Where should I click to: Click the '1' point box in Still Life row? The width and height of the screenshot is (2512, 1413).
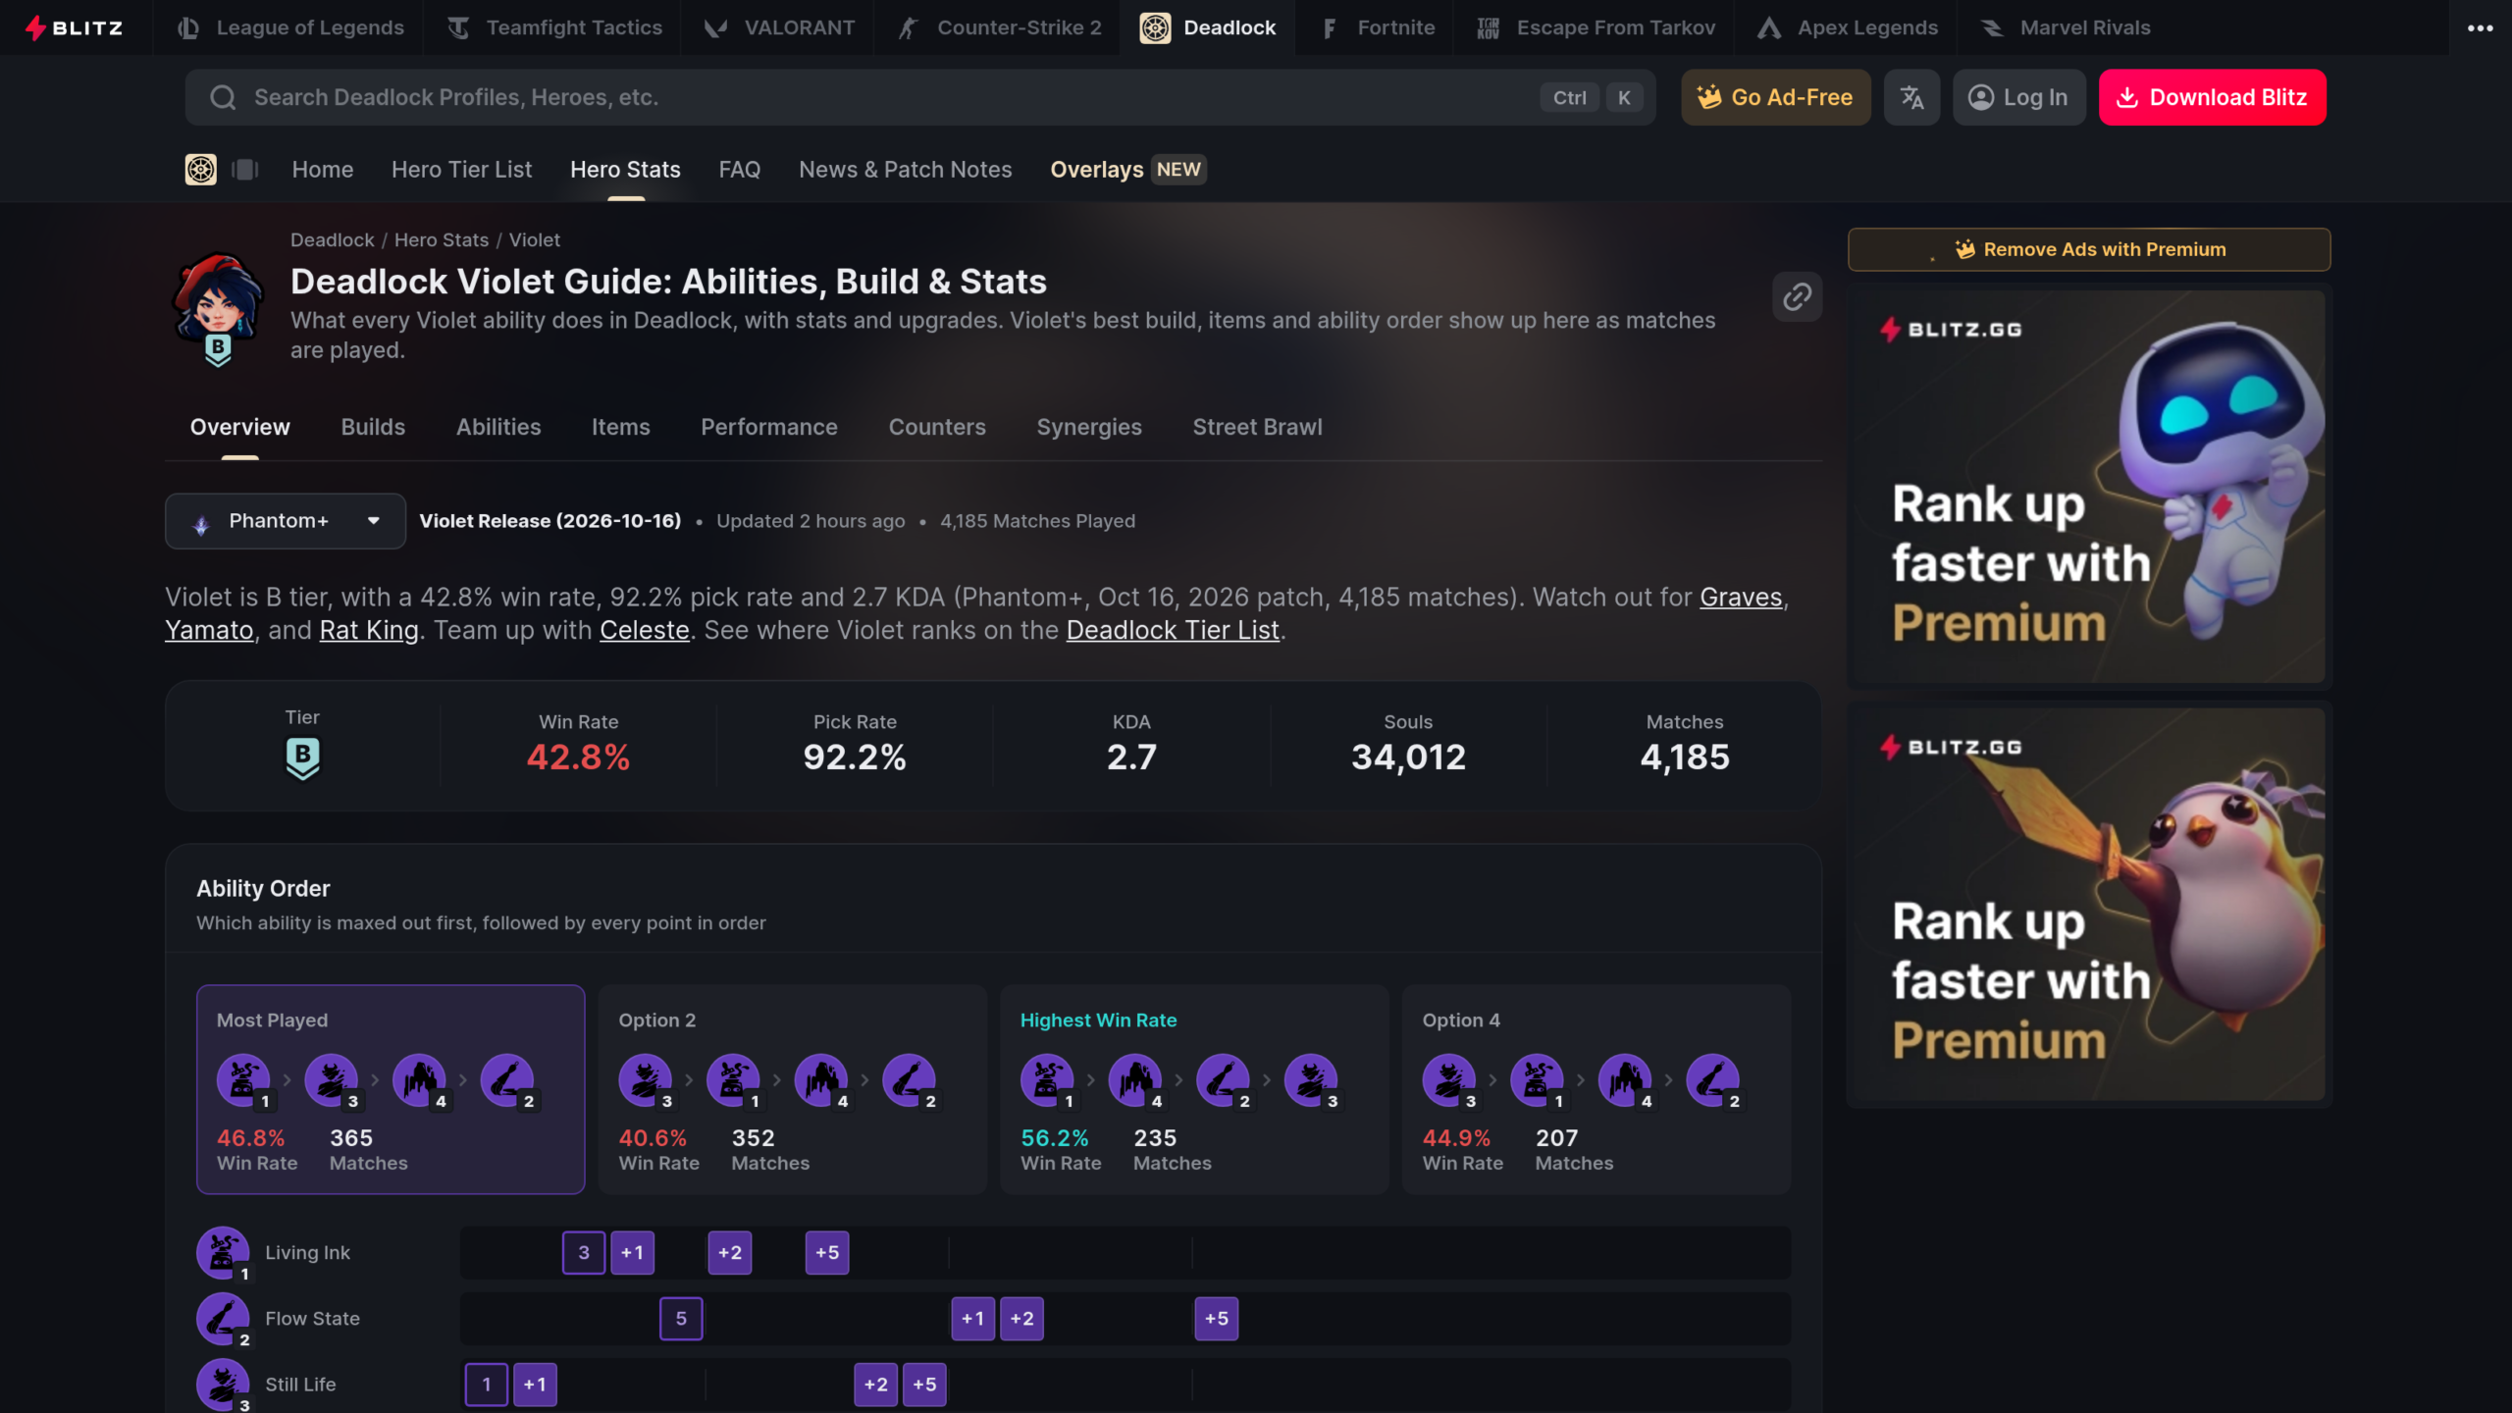[x=487, y=1385]
